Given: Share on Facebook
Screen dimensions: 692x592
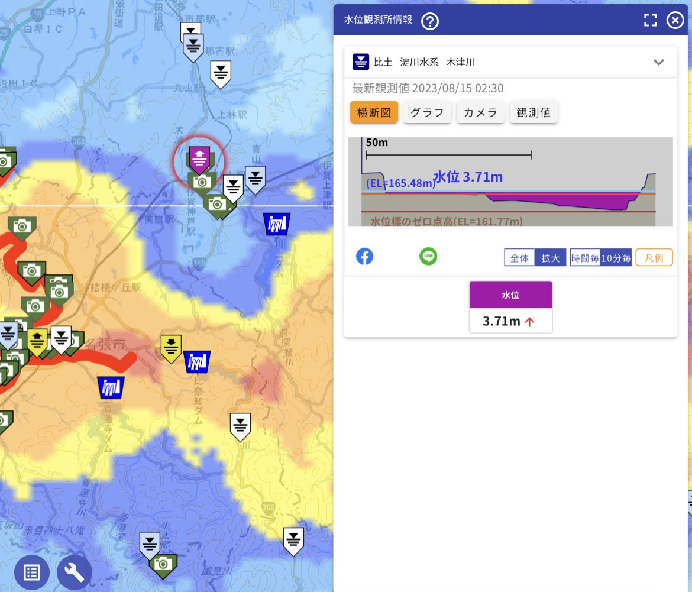Looking at the screenshot, I should point(364,256).
